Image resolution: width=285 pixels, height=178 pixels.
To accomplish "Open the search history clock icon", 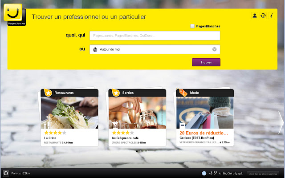I will pyautogui.click(x=263, y=16).
